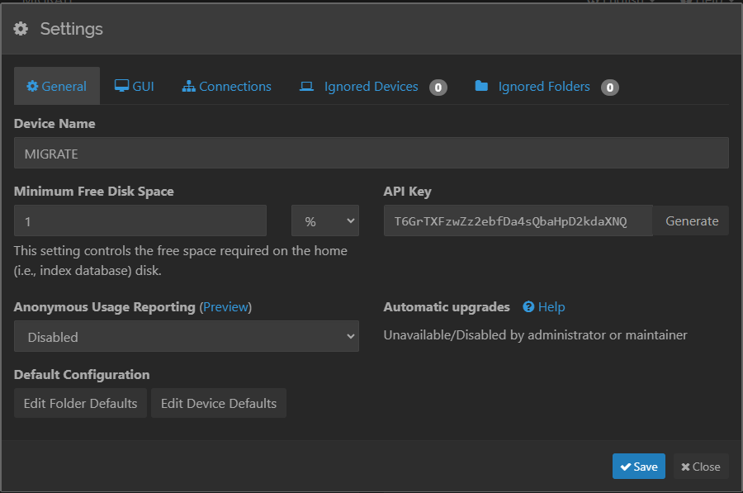This screenshot has height=493, width=743.
Task: Click the gear icon in Settings header
Action: click(x=21, y=29)
